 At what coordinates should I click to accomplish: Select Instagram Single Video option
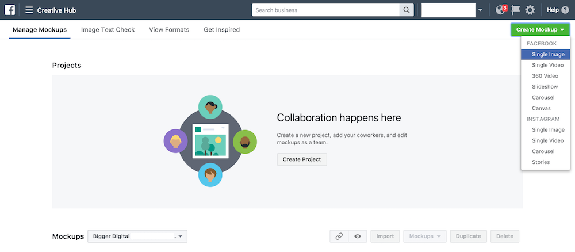click(545, 140)
